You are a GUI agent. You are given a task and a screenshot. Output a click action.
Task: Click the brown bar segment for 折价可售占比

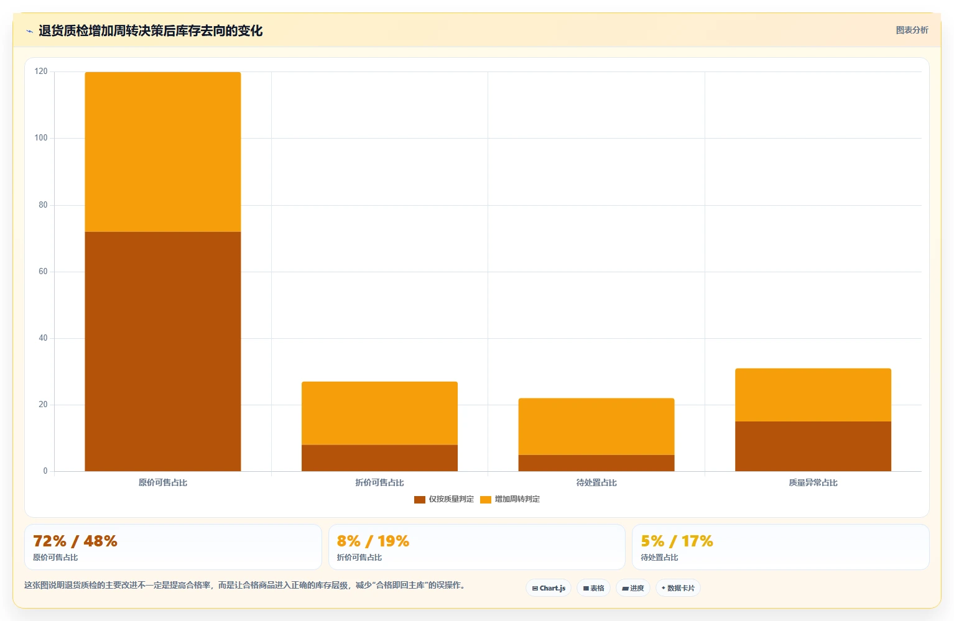(x=379, y=458)
